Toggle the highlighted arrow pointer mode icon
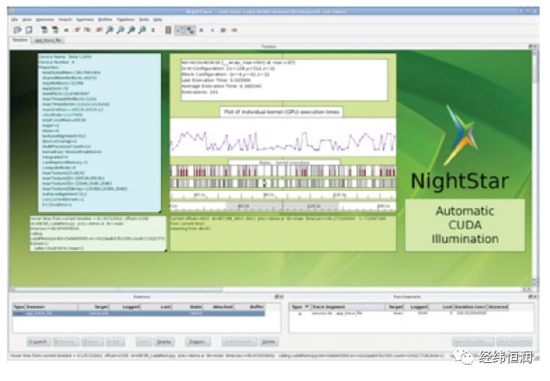 [190, 30]
